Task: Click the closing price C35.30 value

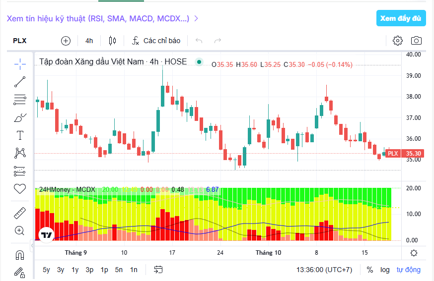Action: (x=294, y=64)
